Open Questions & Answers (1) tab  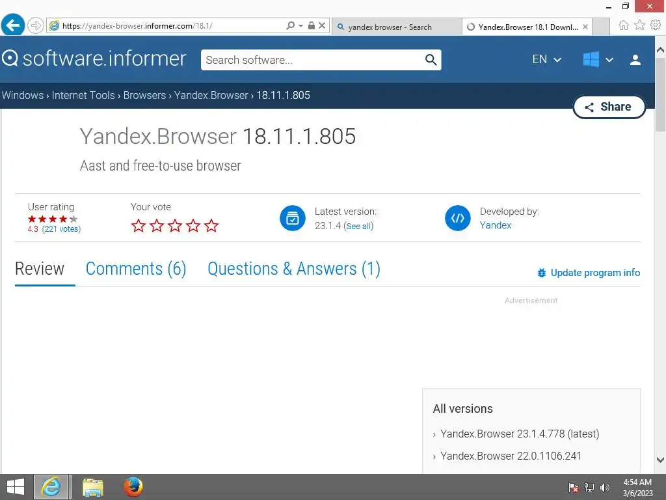[x=293, y=269]
